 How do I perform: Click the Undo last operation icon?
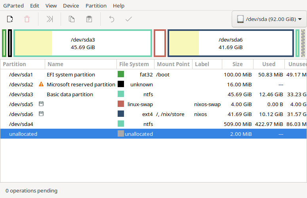tap(112, 19)
